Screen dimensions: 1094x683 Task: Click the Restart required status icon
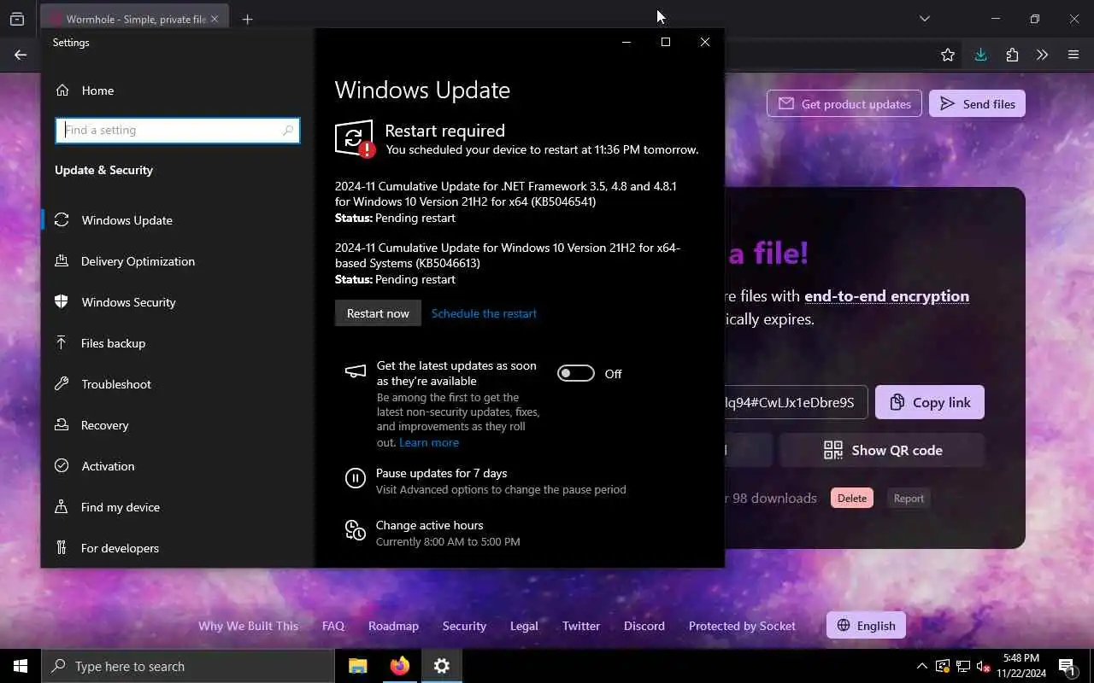[355, 139]
